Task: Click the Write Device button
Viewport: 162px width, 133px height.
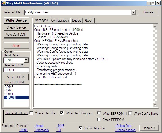Action: click(x=17, y=20)
